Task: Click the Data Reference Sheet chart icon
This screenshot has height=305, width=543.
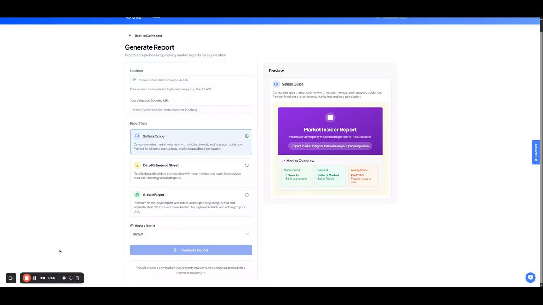Action: coord(137,165)
